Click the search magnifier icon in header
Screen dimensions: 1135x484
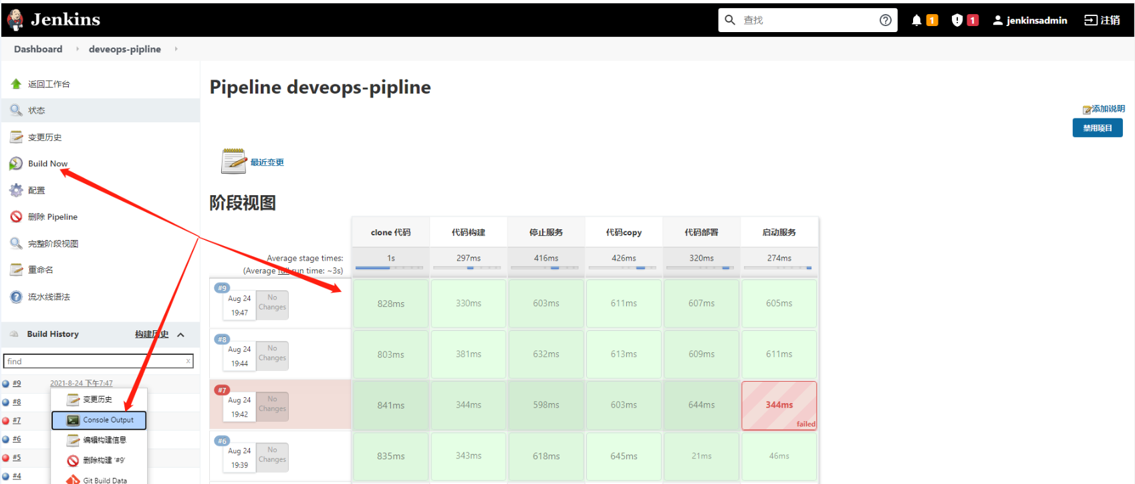click(x=730, y=20)
